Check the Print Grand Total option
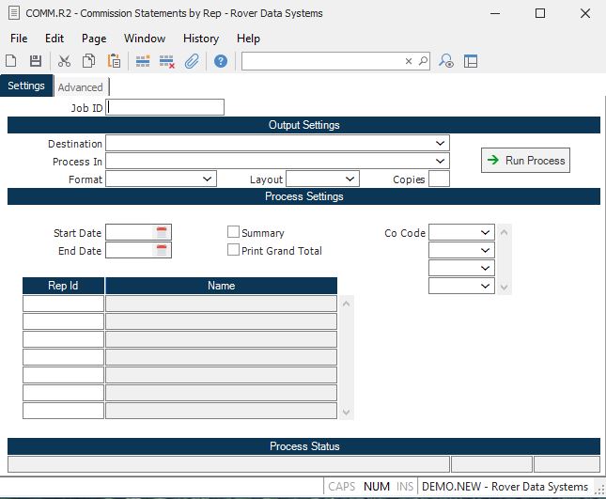Image resolution: width=606 pixels, height=499 pixels. point(234,250)
